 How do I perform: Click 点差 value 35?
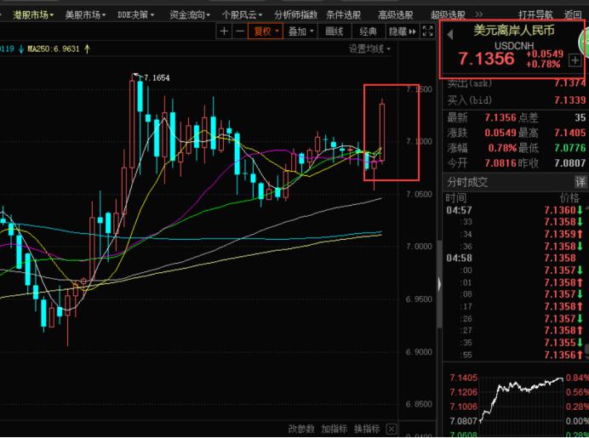580,117
